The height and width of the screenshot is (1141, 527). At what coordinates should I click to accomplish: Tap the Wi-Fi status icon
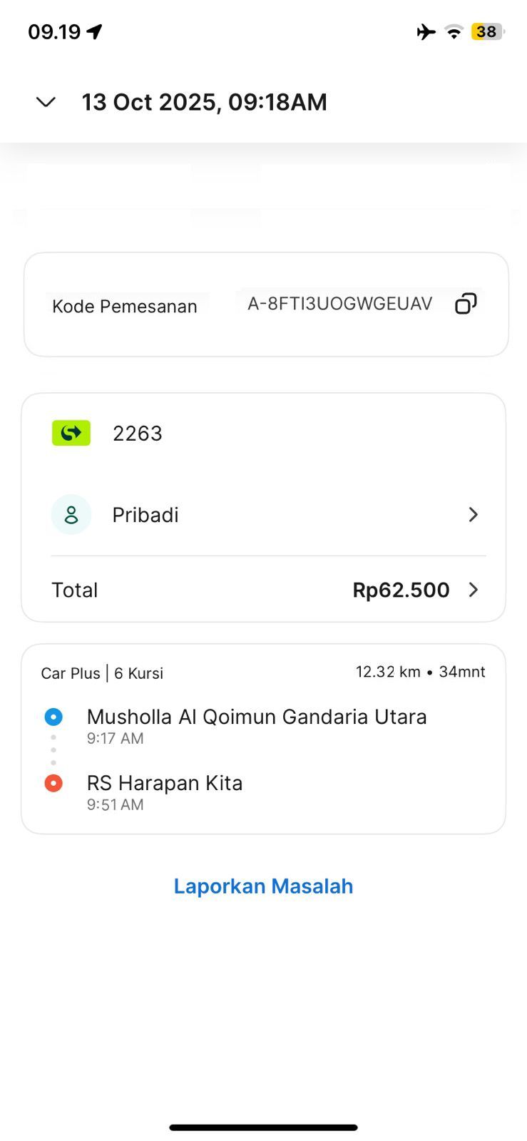[454, 31]
